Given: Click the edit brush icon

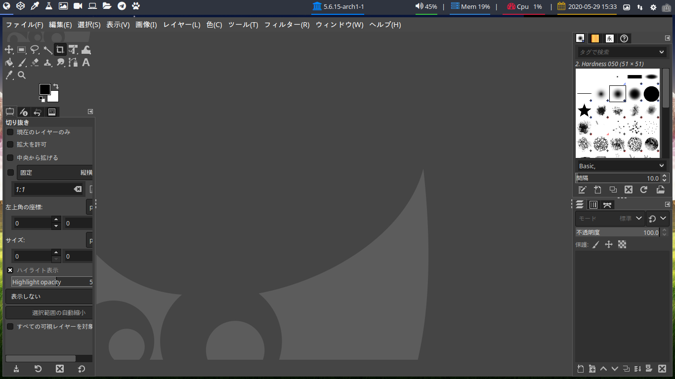Looking at the screenshot, I should (x=582, y=190).
